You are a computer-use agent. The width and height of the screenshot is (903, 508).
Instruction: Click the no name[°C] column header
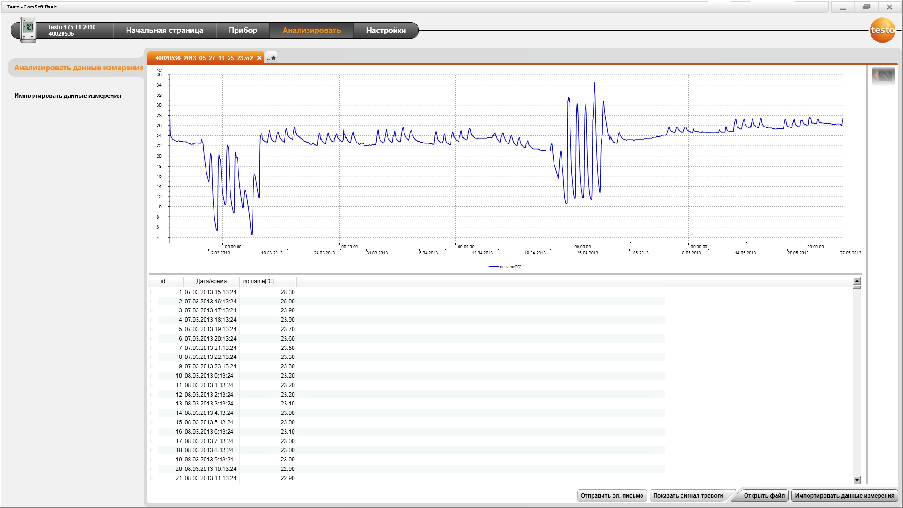point(268,281)
